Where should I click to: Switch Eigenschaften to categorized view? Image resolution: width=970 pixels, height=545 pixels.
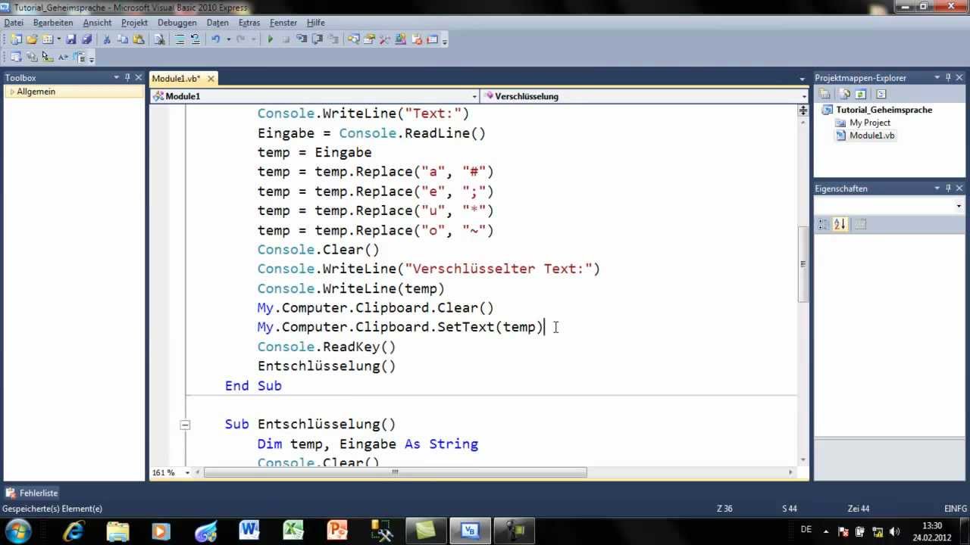point(824,224)
